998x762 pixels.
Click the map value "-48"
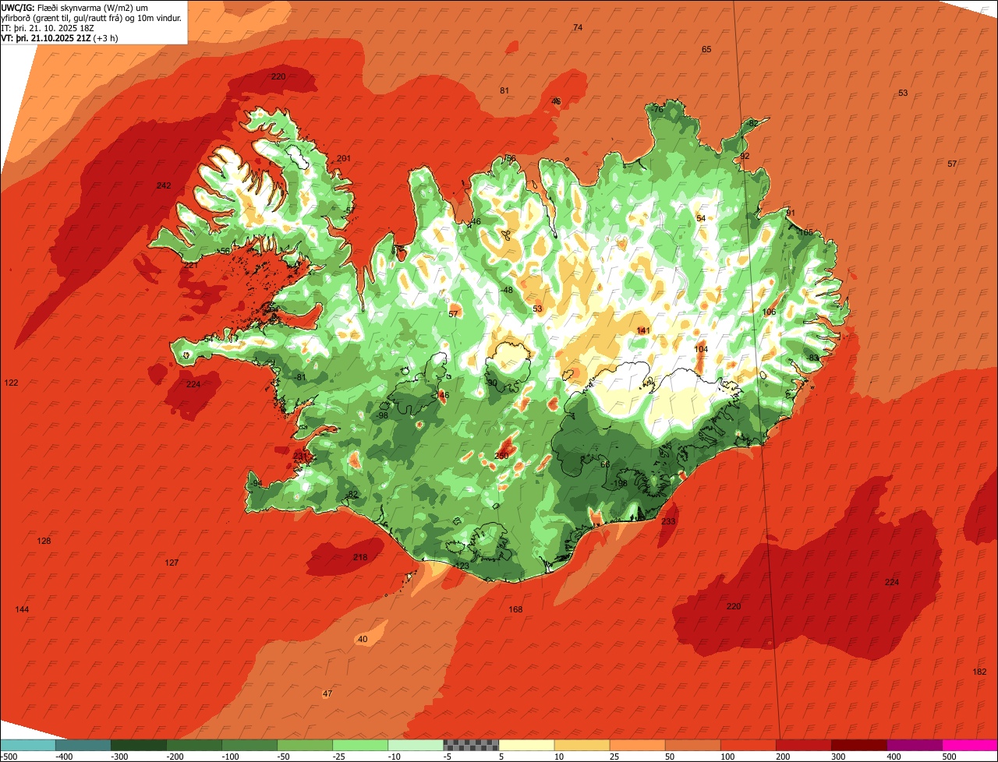507,290
